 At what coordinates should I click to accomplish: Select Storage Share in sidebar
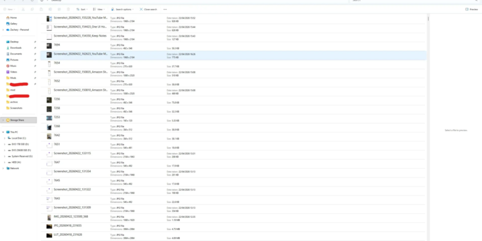click(x=19, y=120)
